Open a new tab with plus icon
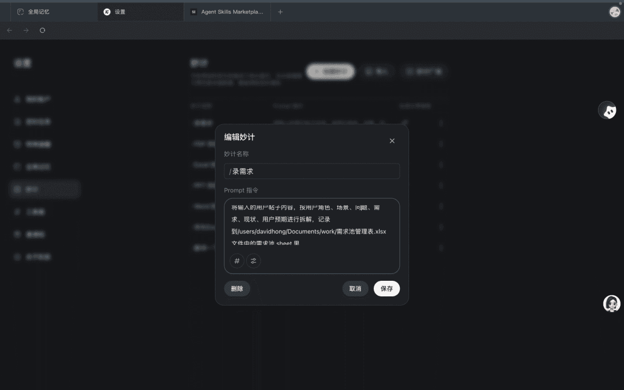624x390 pixels. coord(280,12)
